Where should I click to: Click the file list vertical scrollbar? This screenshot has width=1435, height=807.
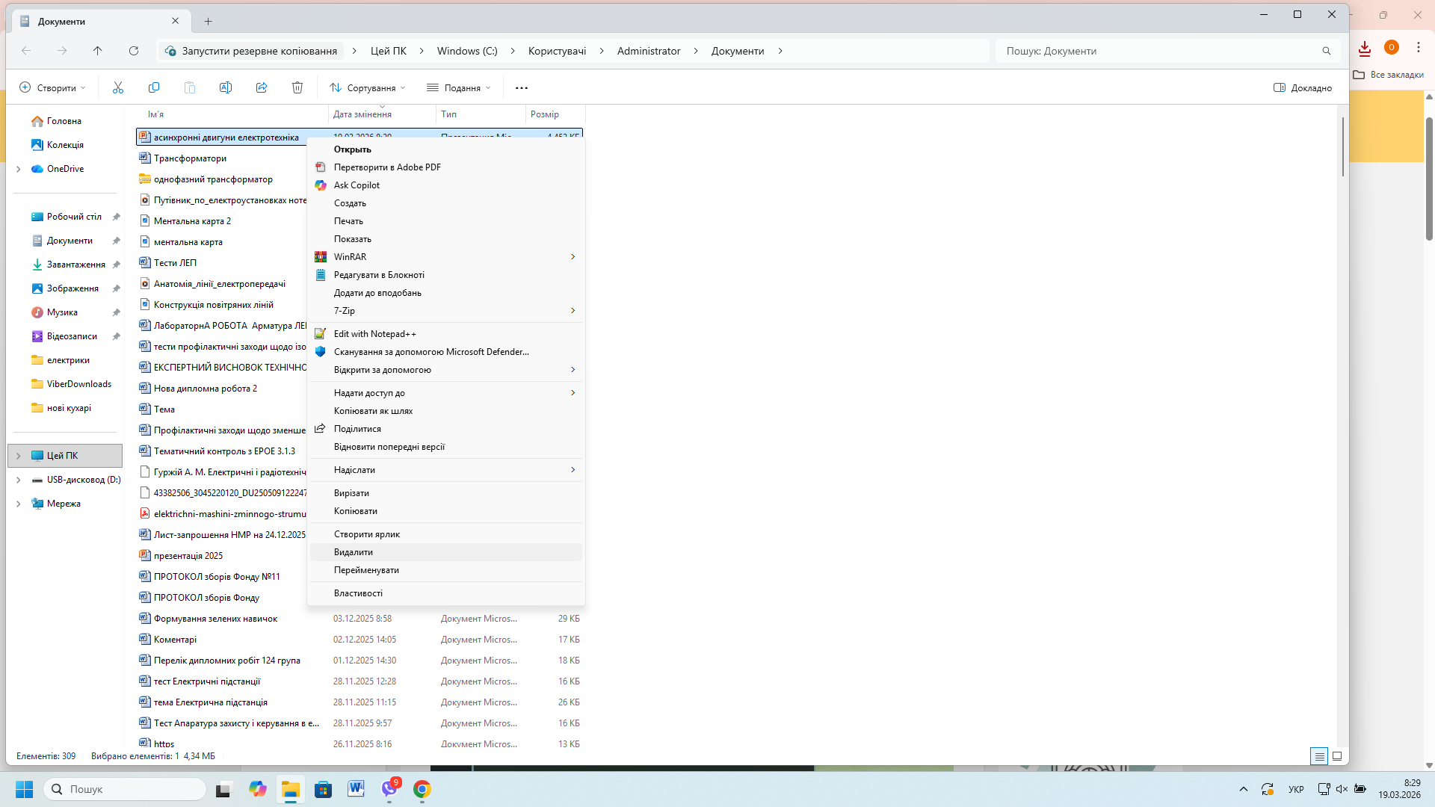pyautogui.click(x=1343, y=146)
